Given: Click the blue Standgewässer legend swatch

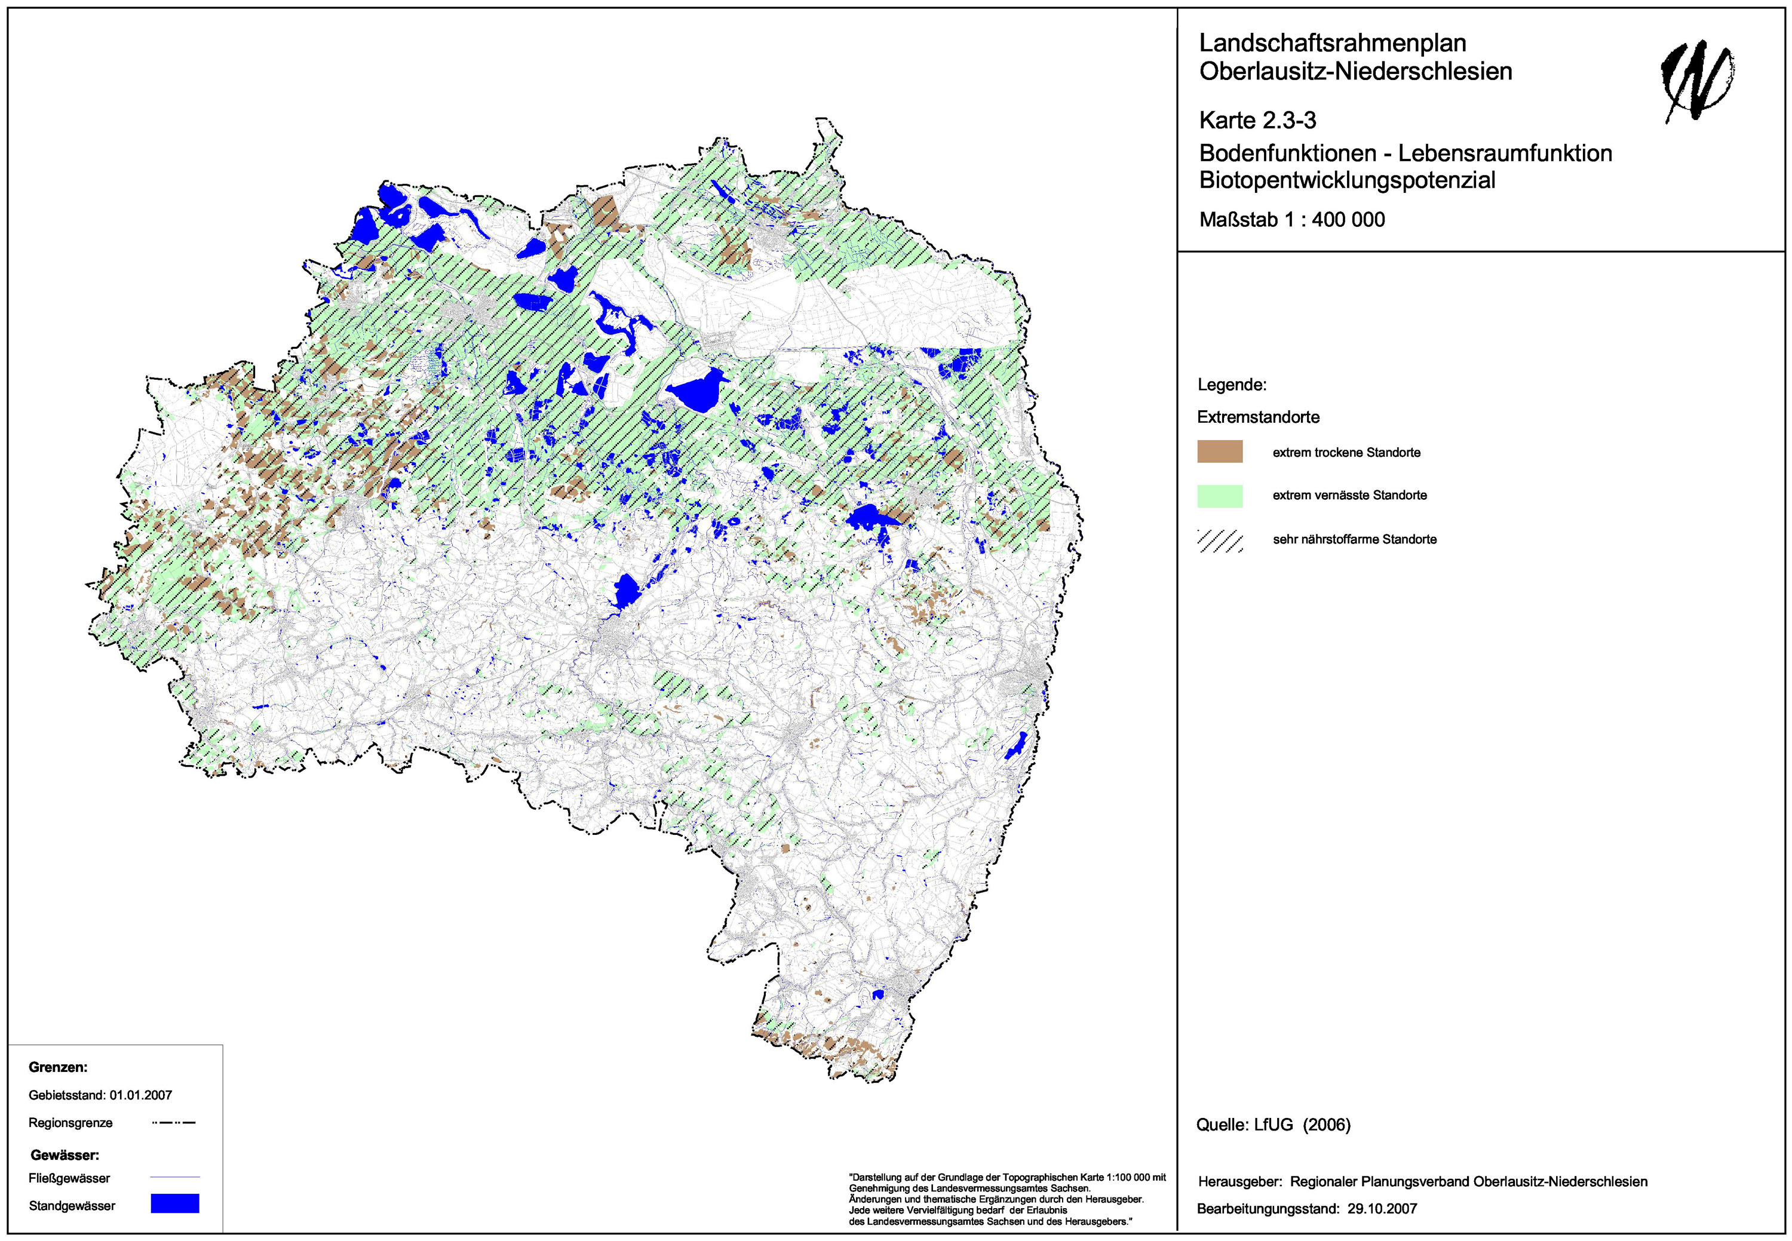Looking at the screenshot, I should 175,1205.
